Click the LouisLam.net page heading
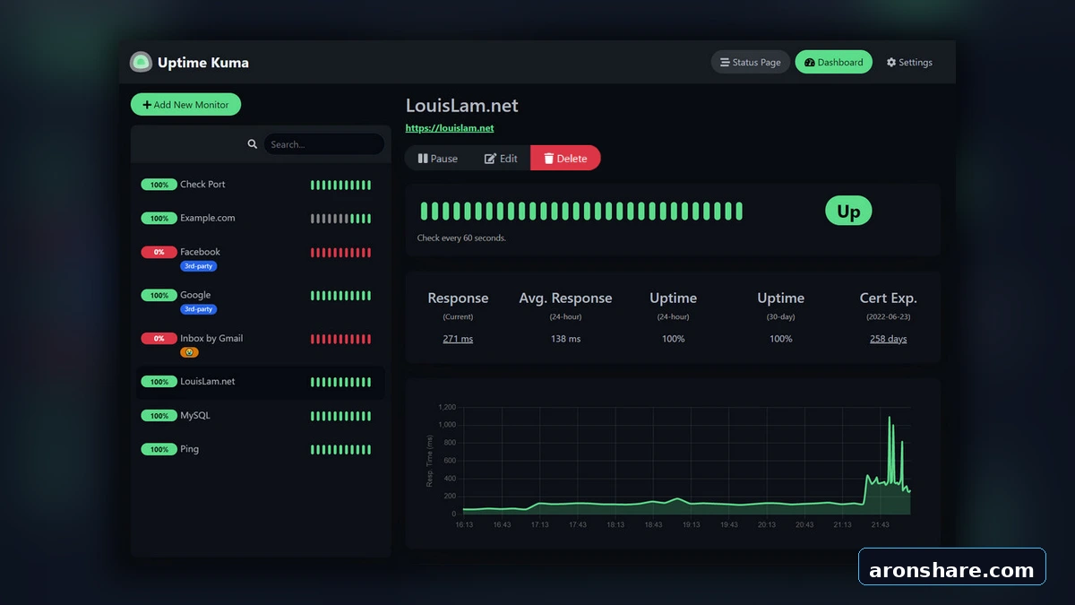The image size is (1075, 605). pos(462,105)
